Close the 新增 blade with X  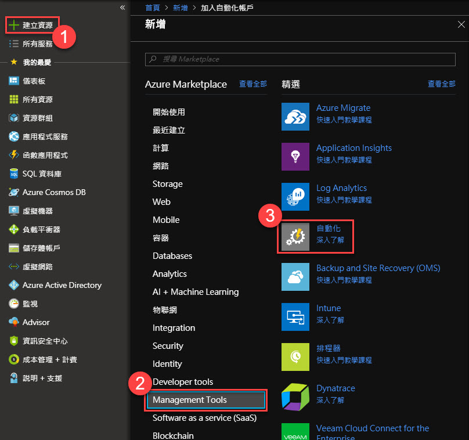point(461,24)
